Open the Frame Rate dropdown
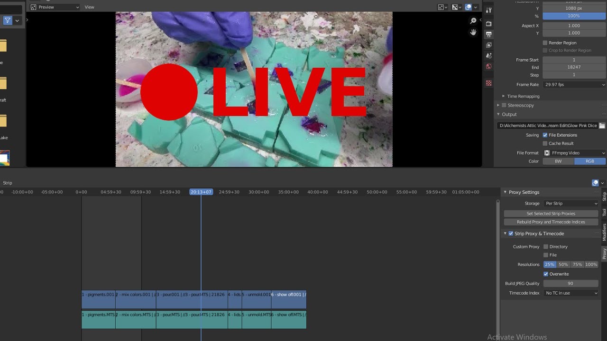Viewport: 607px width, 341px height. pyautogui.click(x=575, y=84)
